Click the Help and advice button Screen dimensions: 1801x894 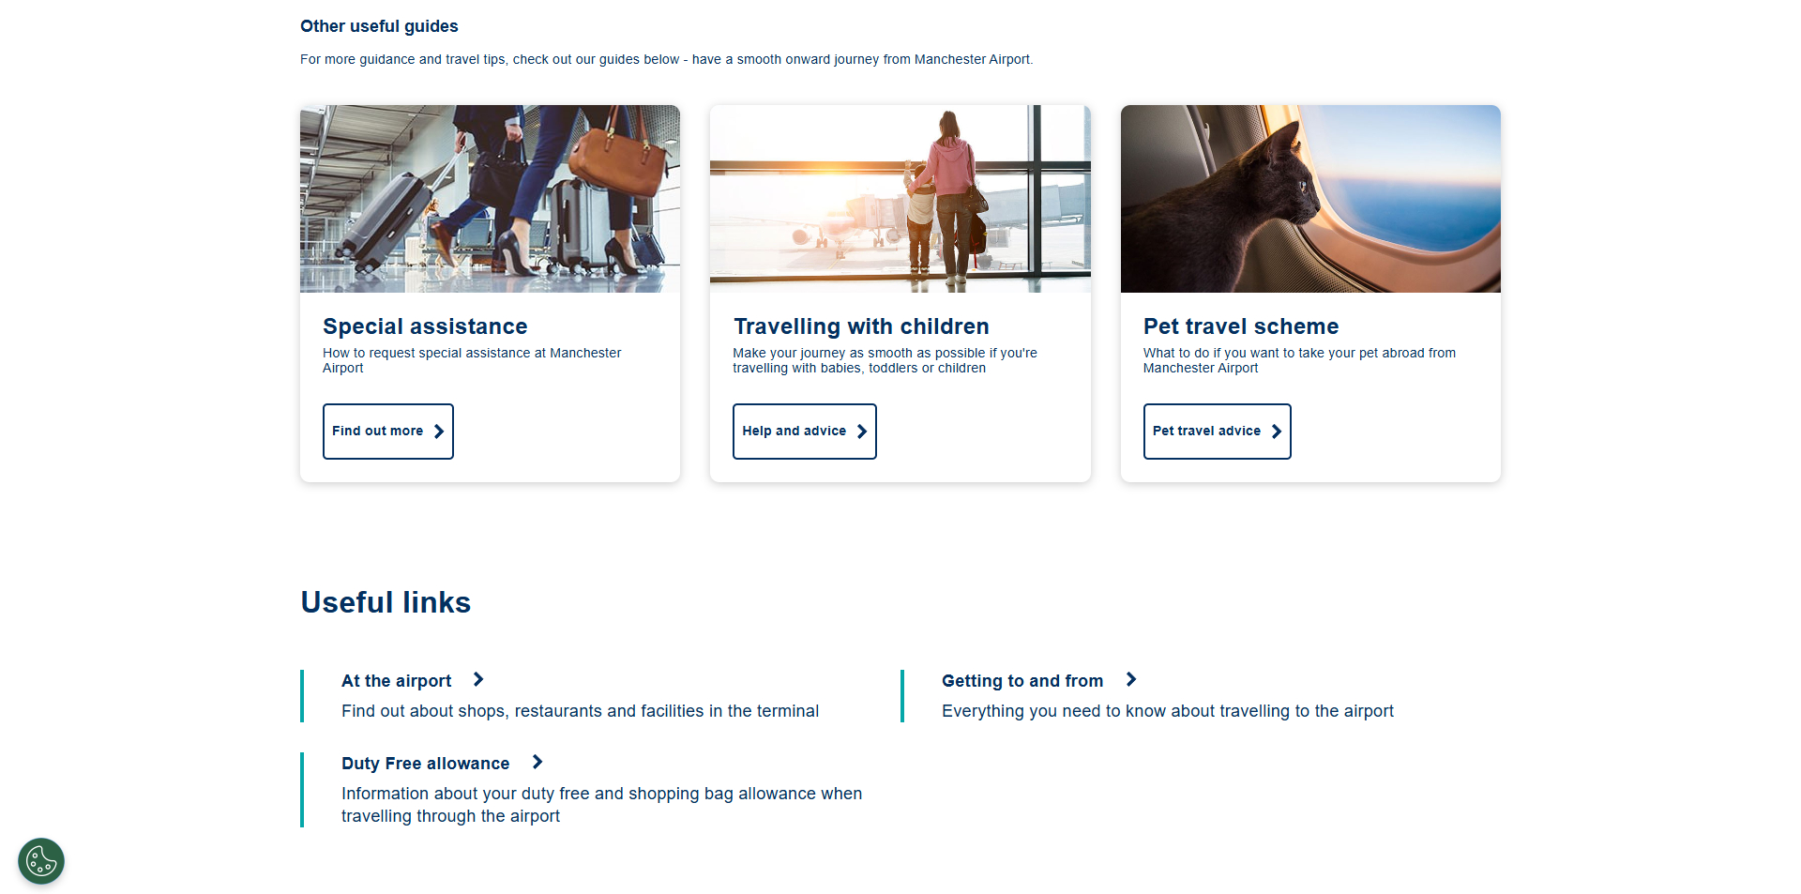pos(804,431)
